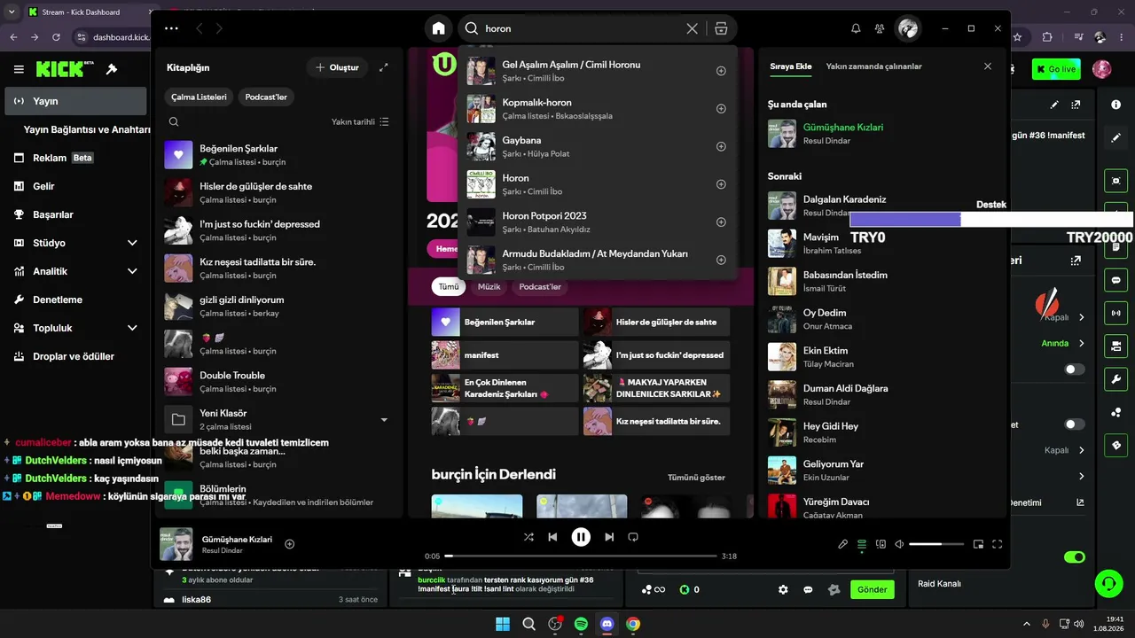
Task: Open Spotify browse icon beside search
Action: click(x=721, y=28)
